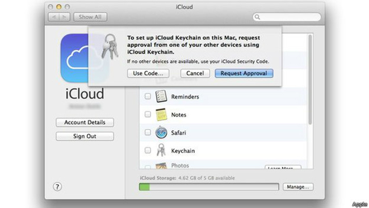Go back with the left arrow

click(54, 17)
